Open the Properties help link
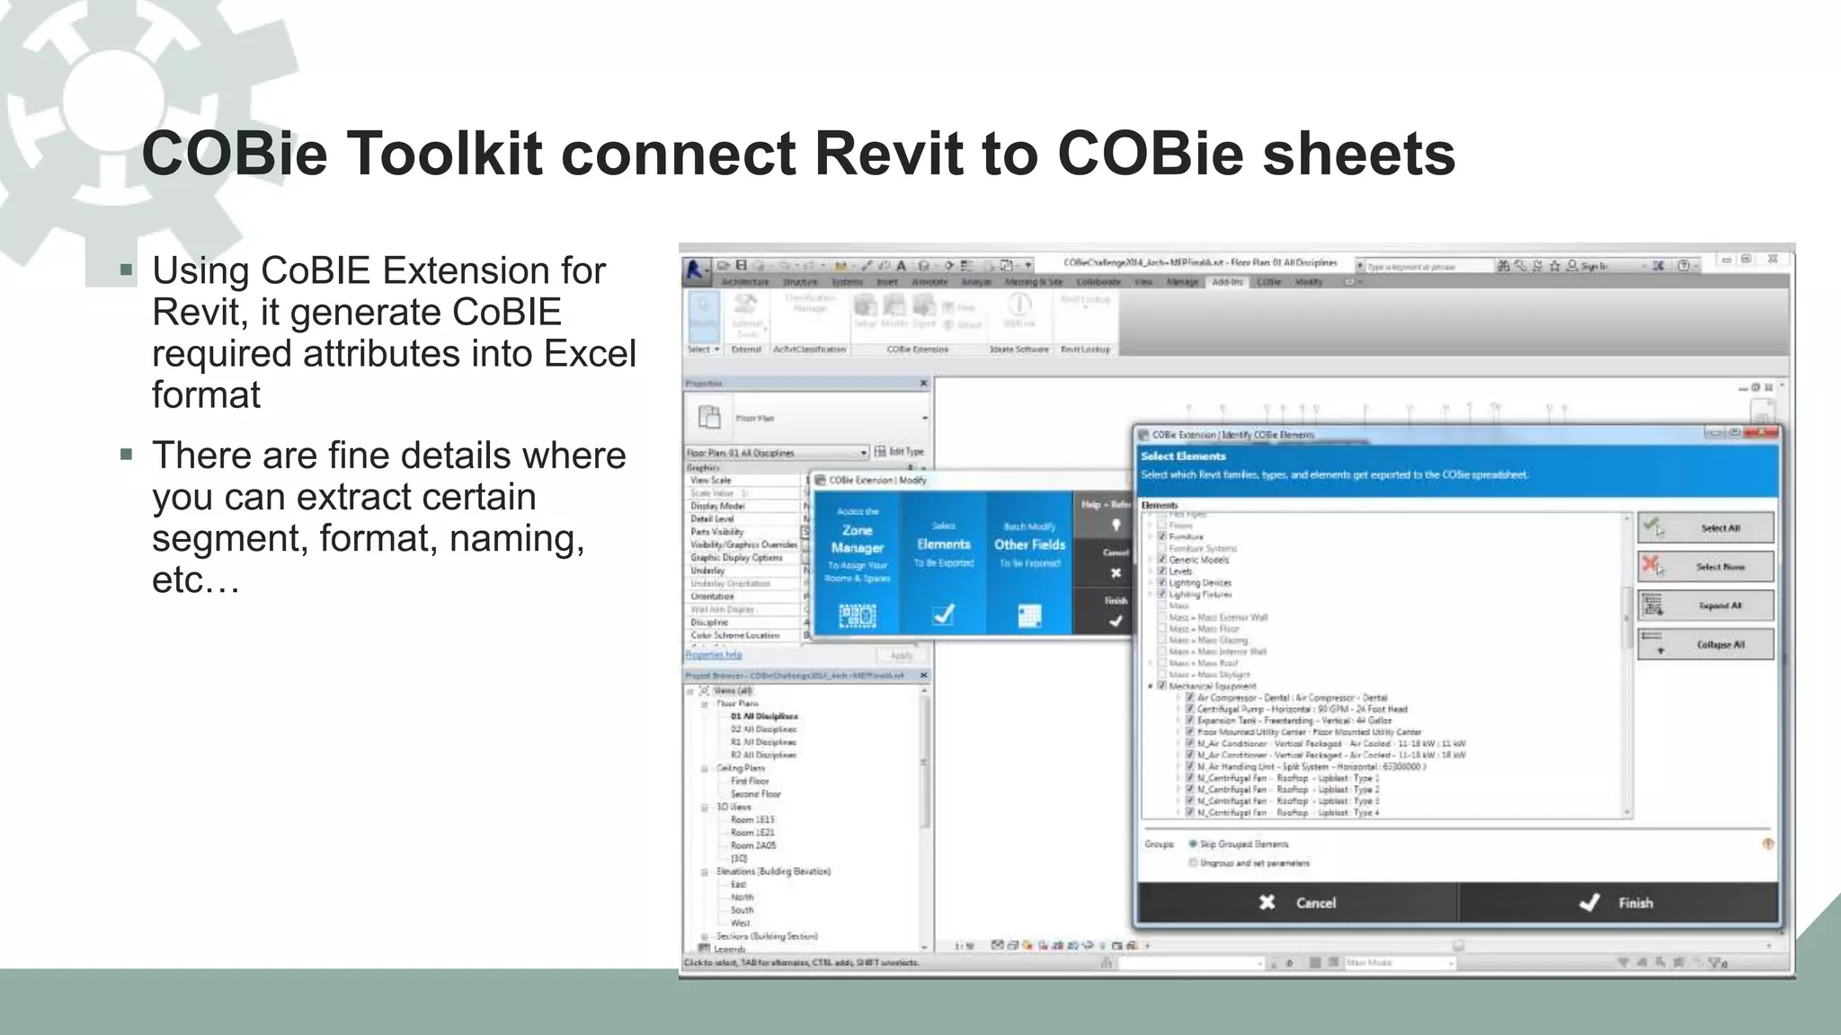 click(713, 654)
